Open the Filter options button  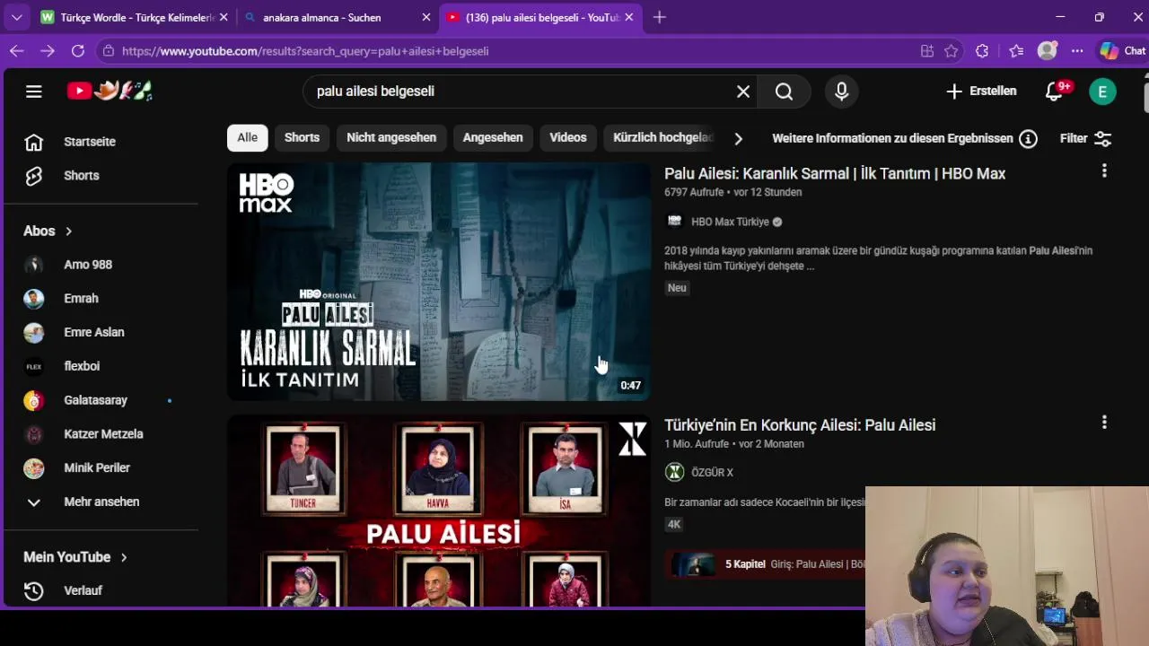pyautogui.click(x=1085, y=138)
